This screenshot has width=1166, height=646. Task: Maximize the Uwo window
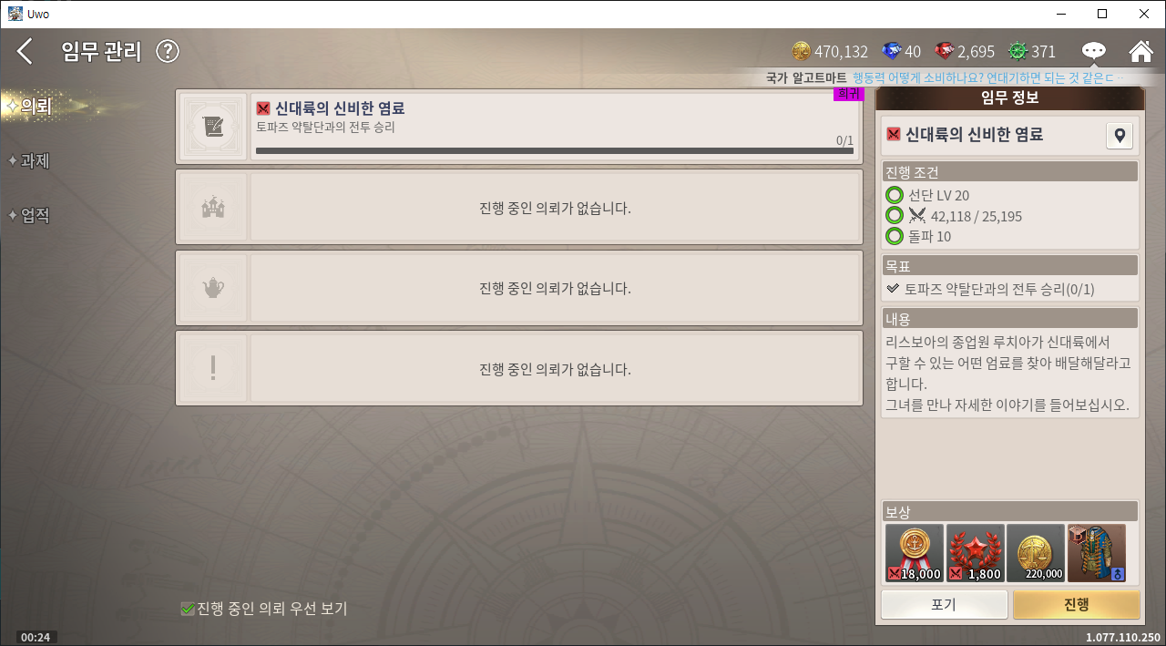coord(1102,14)
